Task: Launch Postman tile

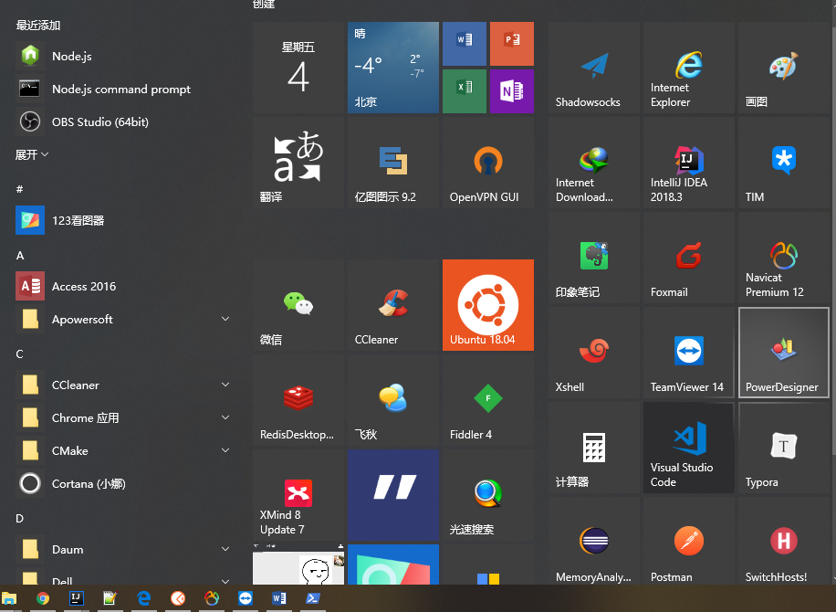Action: pos(689,541)
